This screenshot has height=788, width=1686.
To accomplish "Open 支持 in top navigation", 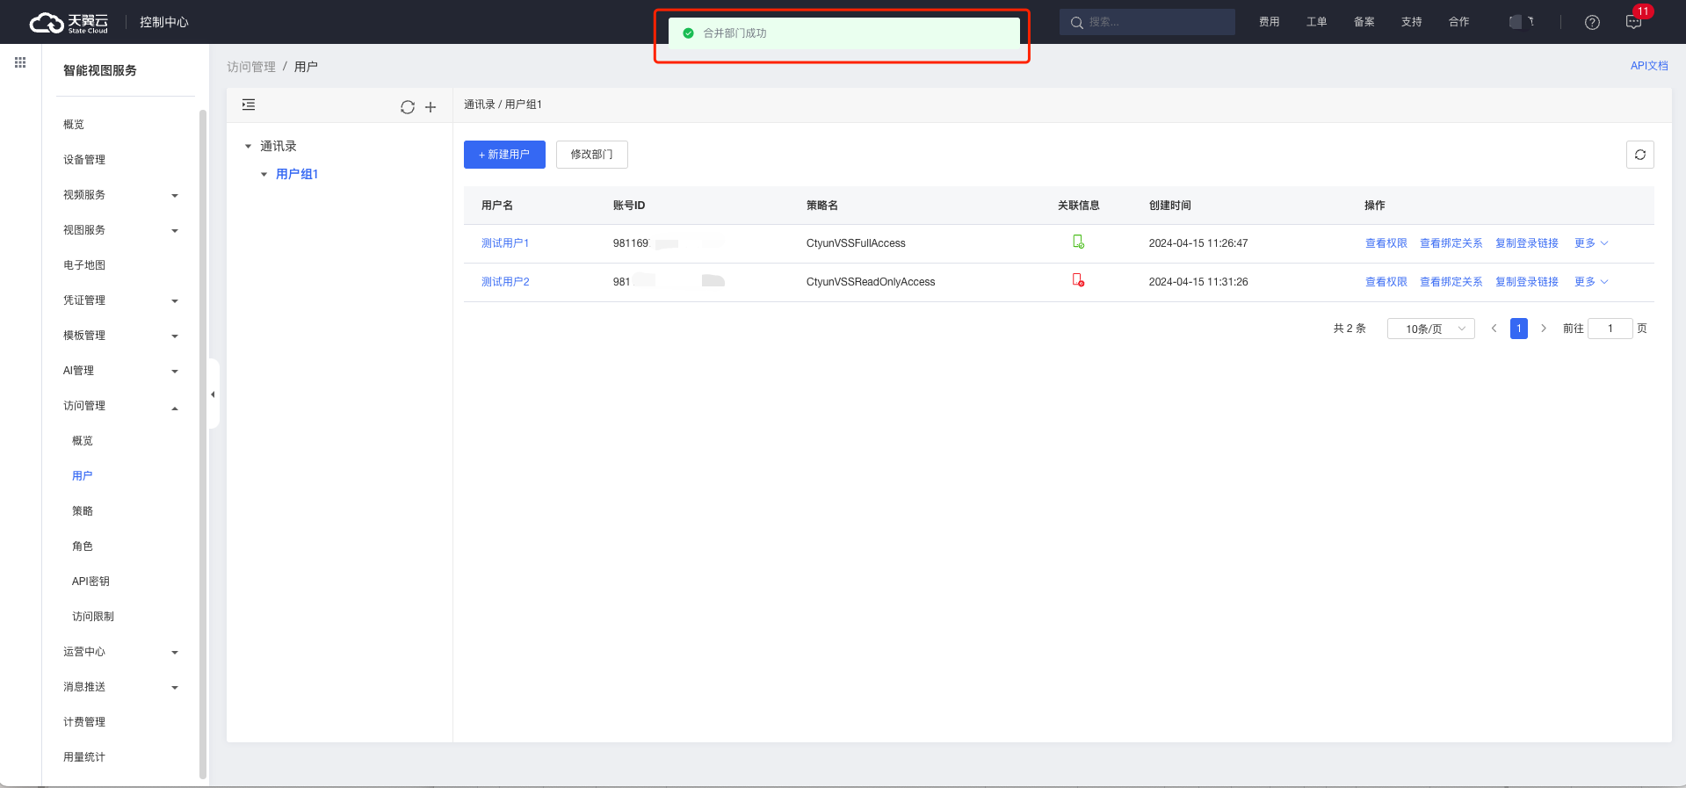I will [1411, 22].
